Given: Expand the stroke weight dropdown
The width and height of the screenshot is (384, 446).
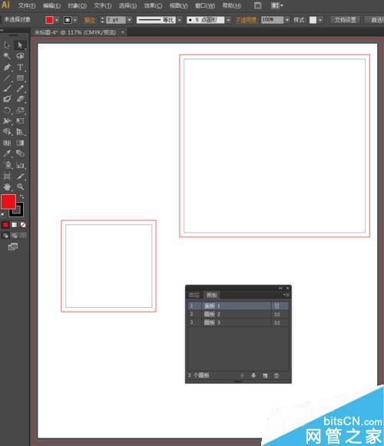Looking at the screenshot, I should tap(129, 20).
